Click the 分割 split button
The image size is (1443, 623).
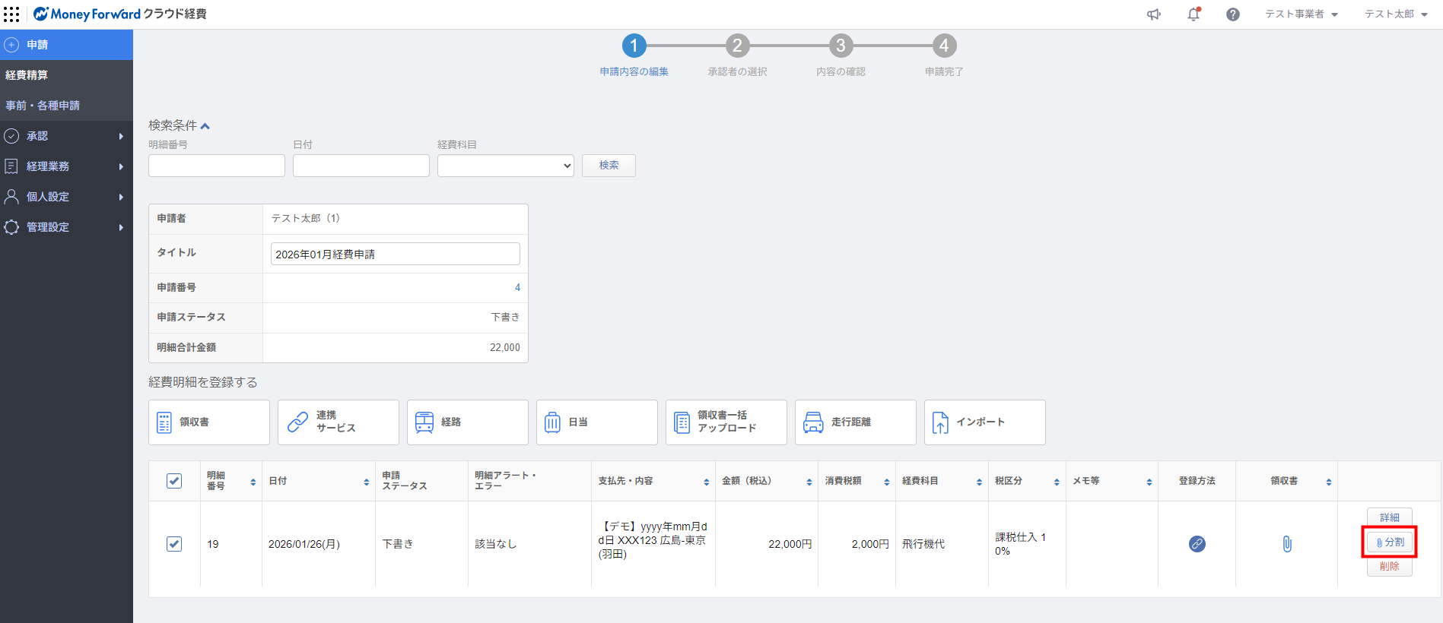click(1389, 542)
